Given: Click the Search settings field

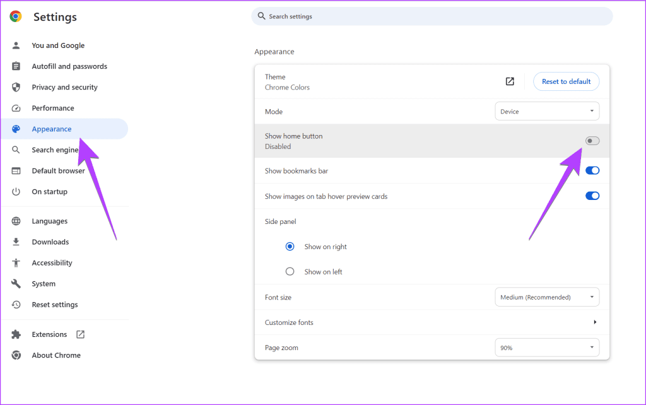Looking at the screenshot, I should 432,16.
